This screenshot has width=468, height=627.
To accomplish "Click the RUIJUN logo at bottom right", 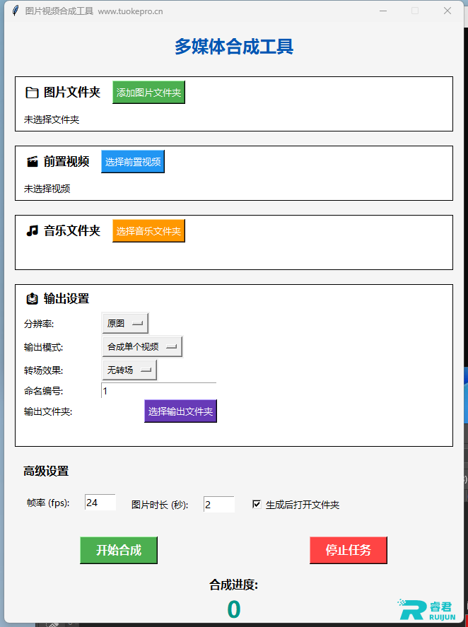I will pos(427,609).
